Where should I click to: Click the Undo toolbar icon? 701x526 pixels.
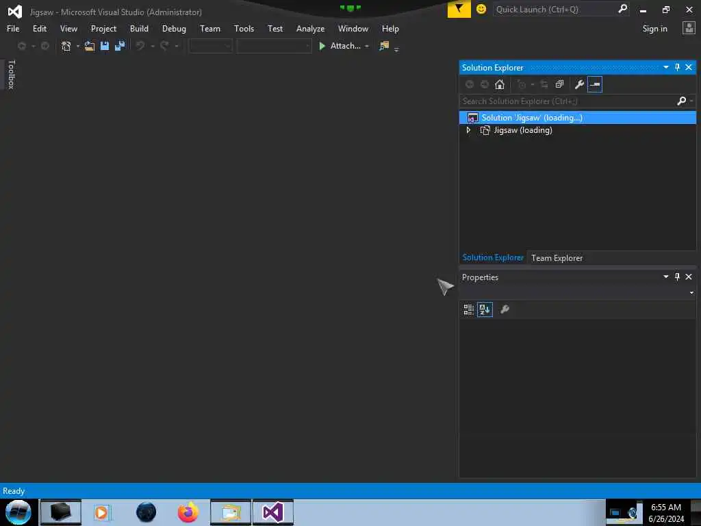(140, 46)
